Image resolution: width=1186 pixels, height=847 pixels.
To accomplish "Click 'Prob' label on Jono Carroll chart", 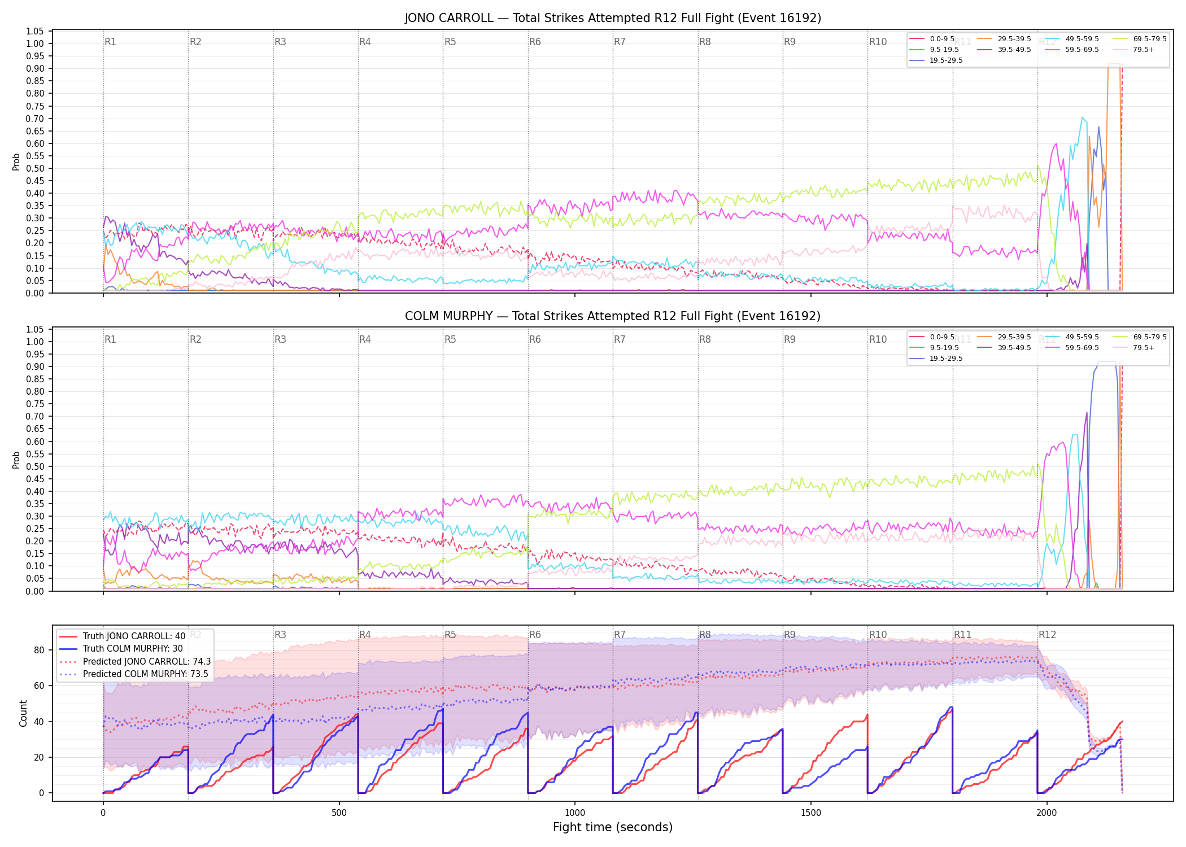I will click(x=16, y=162).
